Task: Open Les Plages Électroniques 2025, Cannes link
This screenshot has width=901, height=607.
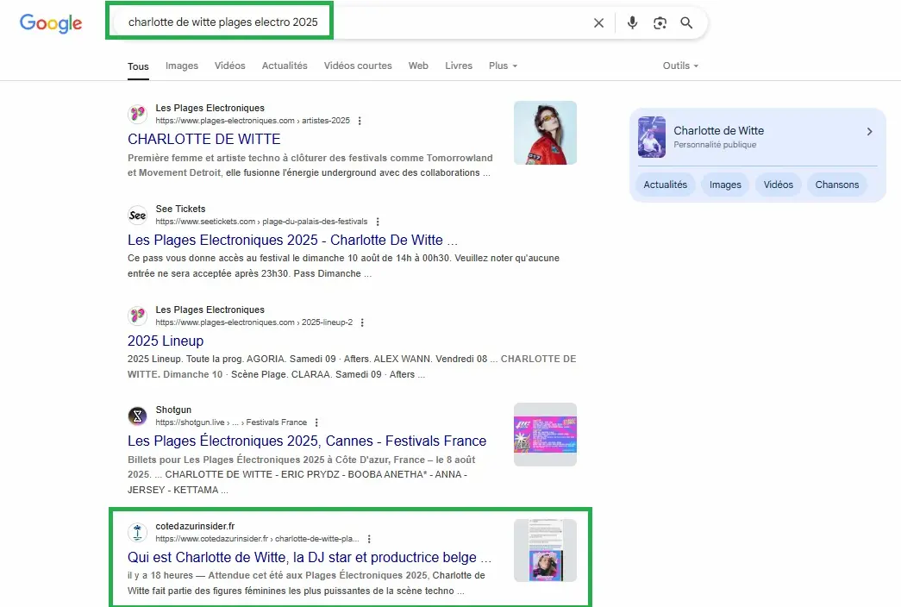Action: click(x=307, y=441)
